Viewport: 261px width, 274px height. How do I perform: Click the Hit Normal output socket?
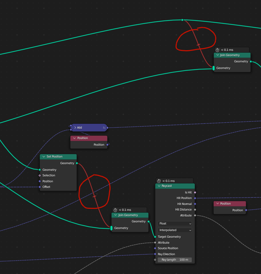coord(195,204)
